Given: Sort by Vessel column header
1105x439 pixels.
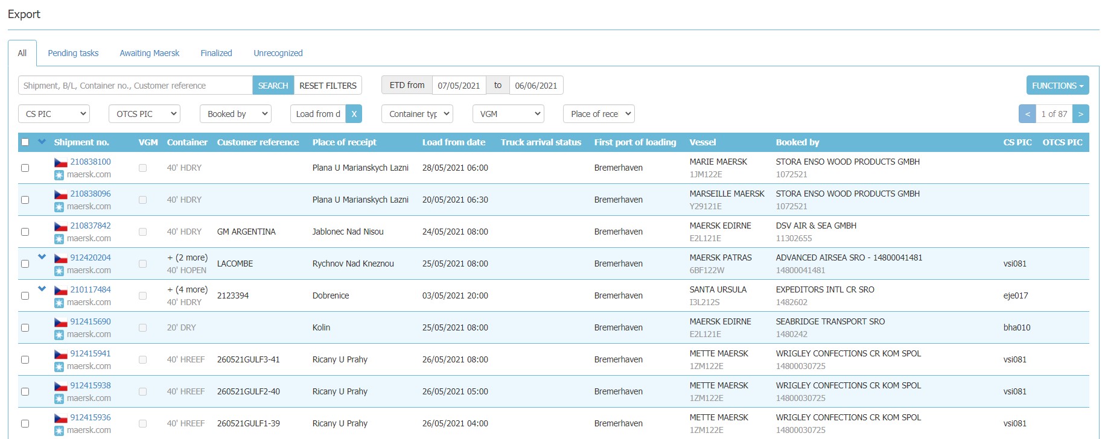Looking at the screenshot, I should pos(702,142).
